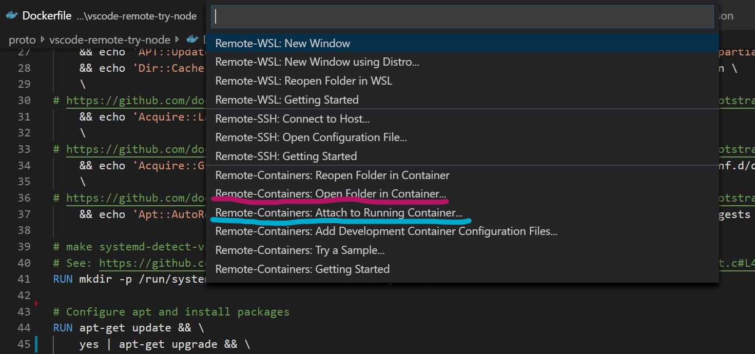Image resolution: width=755 pixels, height=354 pixels.
Task: Choose Remote-Containers: Attach to Running Container...
Action: point(462,212)
